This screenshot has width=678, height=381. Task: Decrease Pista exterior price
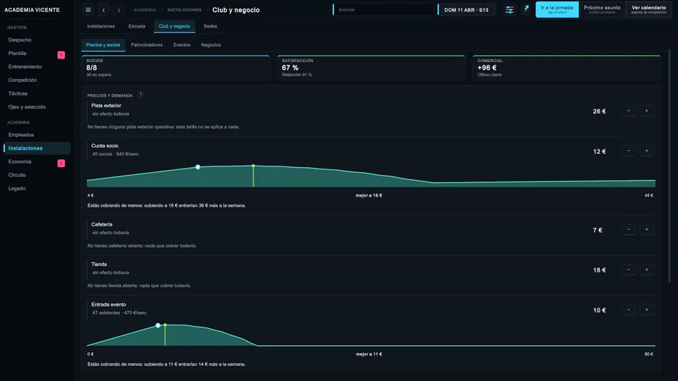pyautogui.click(x=629, y=111)
